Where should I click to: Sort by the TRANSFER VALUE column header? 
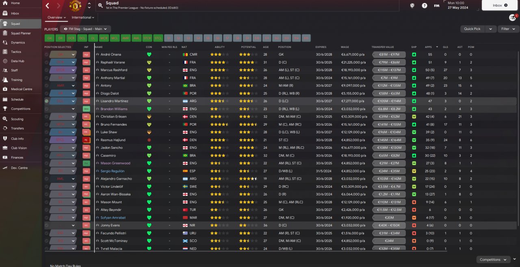pos(383,47)
